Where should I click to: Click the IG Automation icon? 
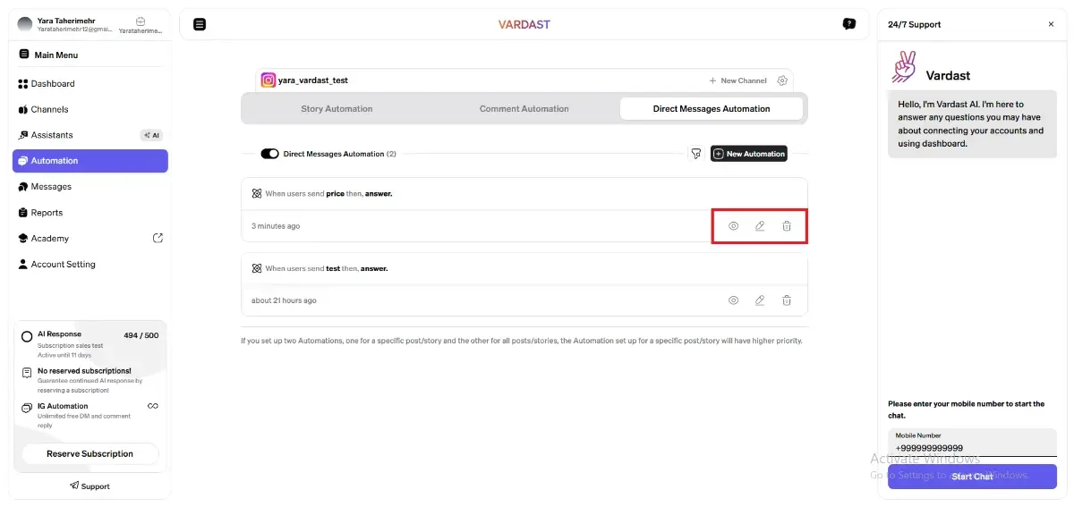coord(27,408)
